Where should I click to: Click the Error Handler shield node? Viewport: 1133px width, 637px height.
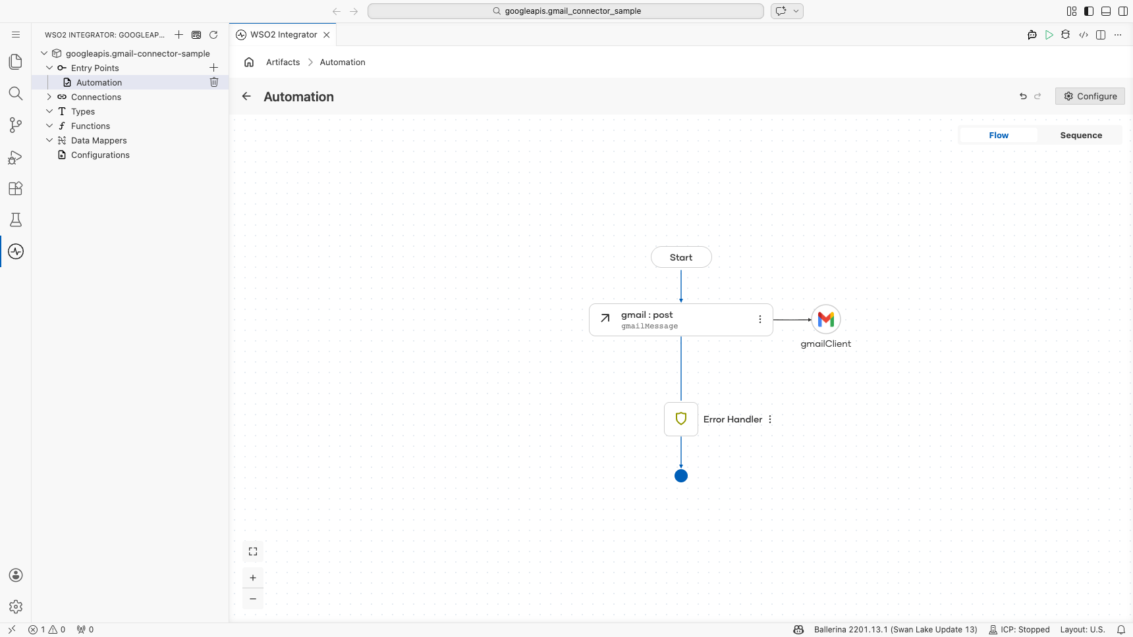[681, 419]
